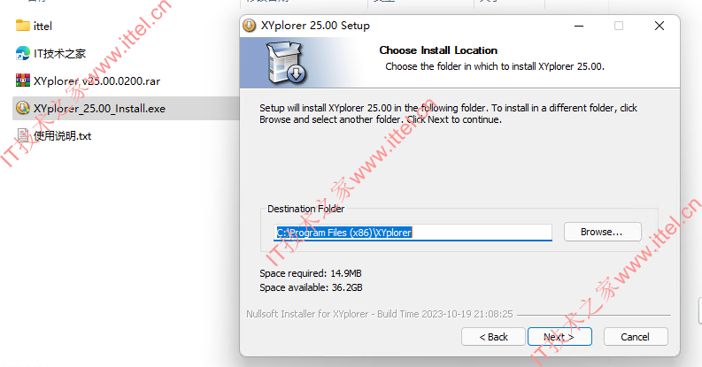Select the XYplorer v25.00.0200.rar file name
Viewport: 702px width, 367px height.
[x=96, y=80]
